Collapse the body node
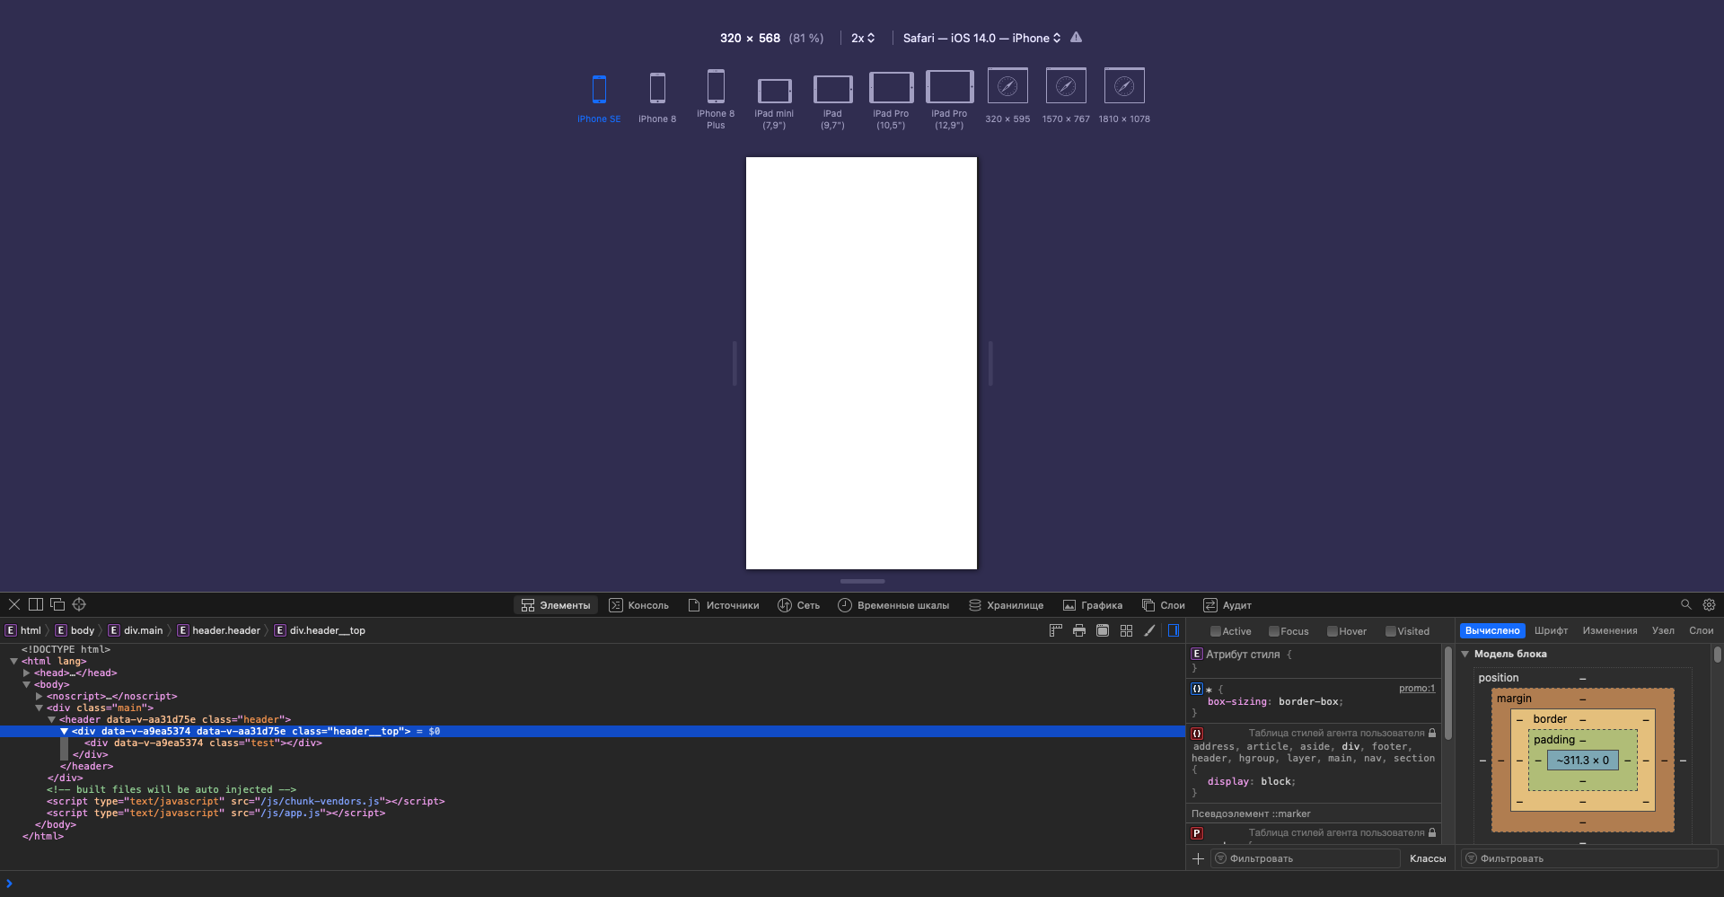 point(26,684)
